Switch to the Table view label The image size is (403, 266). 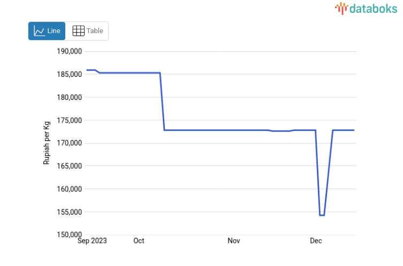point(95,31)
